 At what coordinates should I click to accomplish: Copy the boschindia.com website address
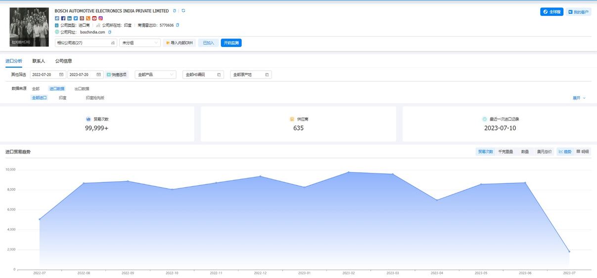point(109,32)
